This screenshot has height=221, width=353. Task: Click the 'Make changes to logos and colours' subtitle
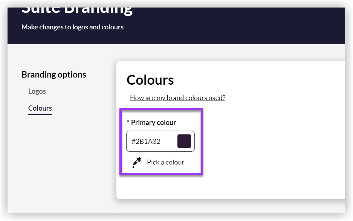(72, 27)
